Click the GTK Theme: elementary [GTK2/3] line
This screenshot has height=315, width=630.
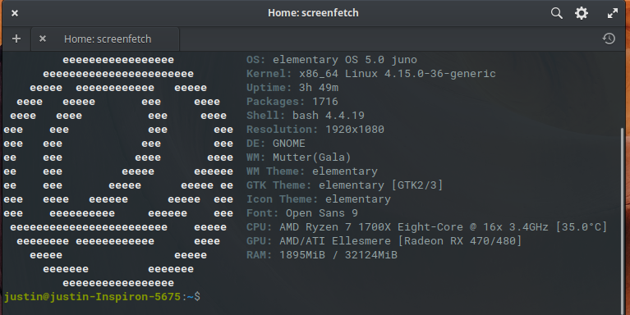(x=344, y=185)
